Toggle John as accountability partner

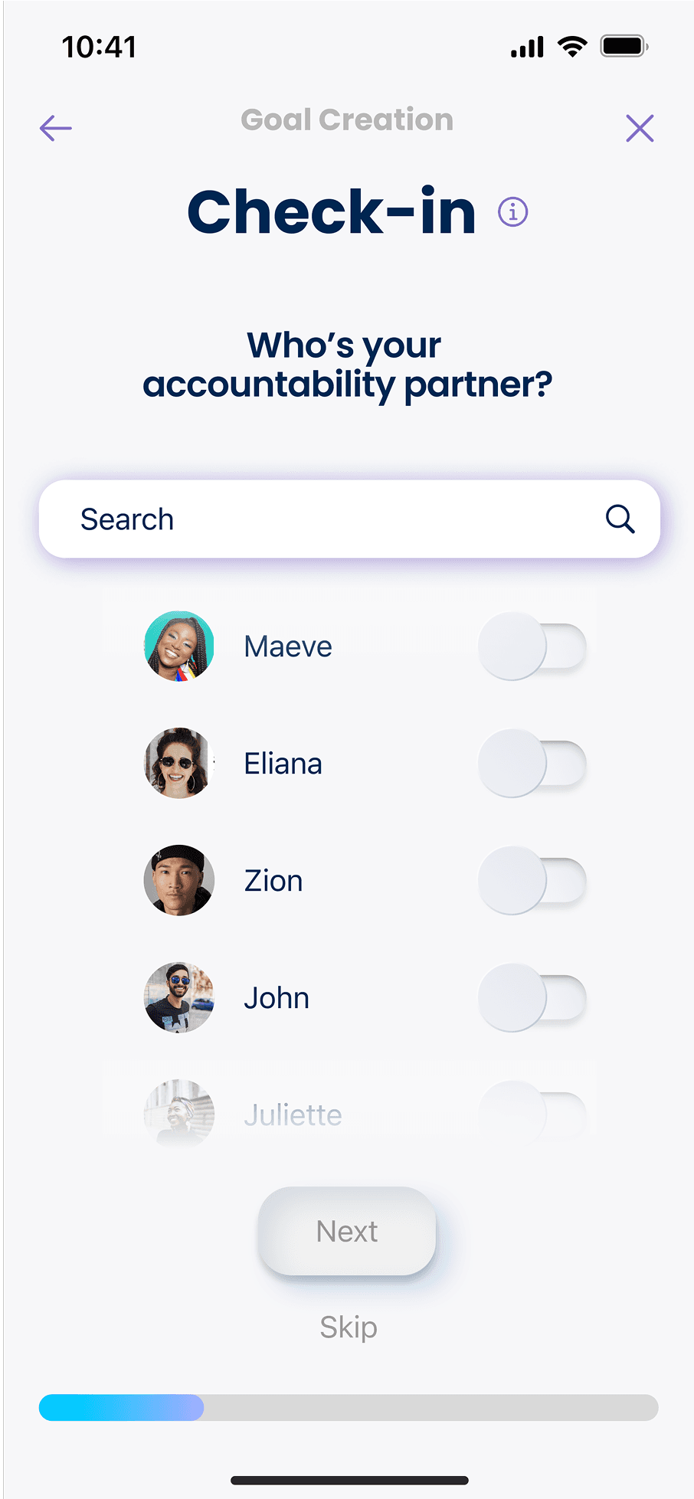(532, 998)
